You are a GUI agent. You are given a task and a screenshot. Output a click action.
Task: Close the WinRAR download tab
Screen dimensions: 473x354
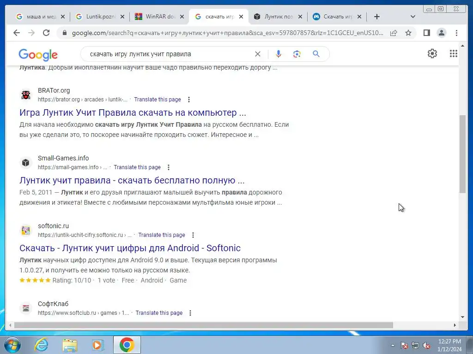tap(182, 17)
